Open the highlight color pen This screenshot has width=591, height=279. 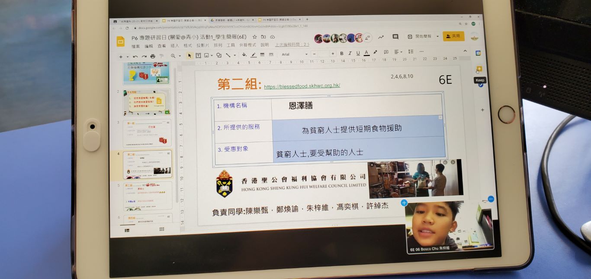375,53
